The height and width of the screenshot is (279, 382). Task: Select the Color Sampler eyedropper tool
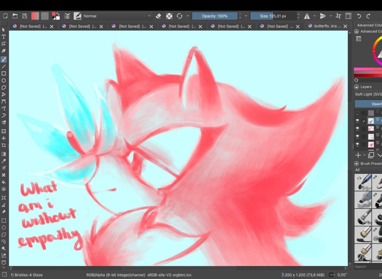(4, 161)
